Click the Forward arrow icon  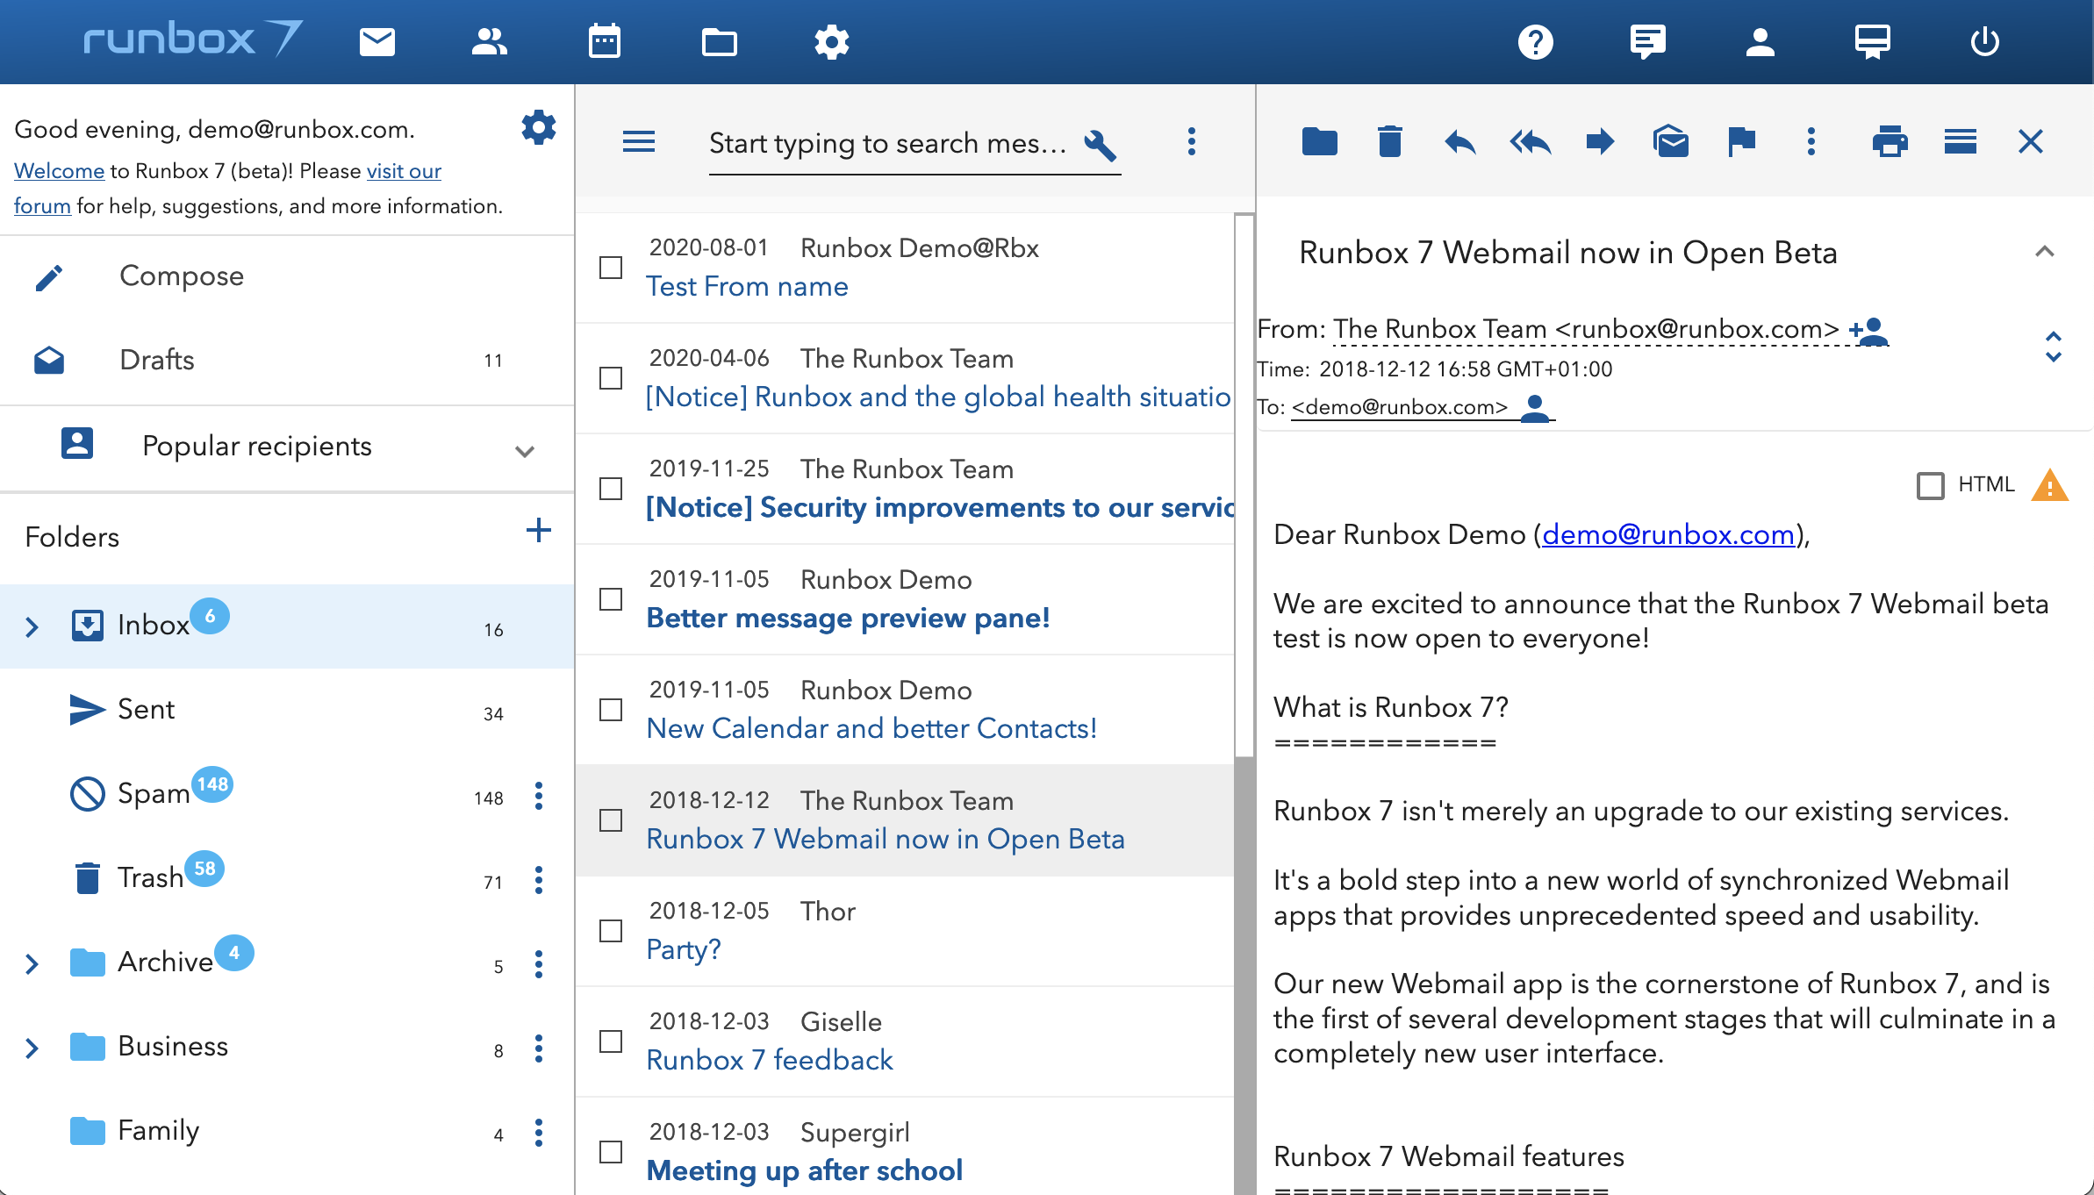[1600, 141]
